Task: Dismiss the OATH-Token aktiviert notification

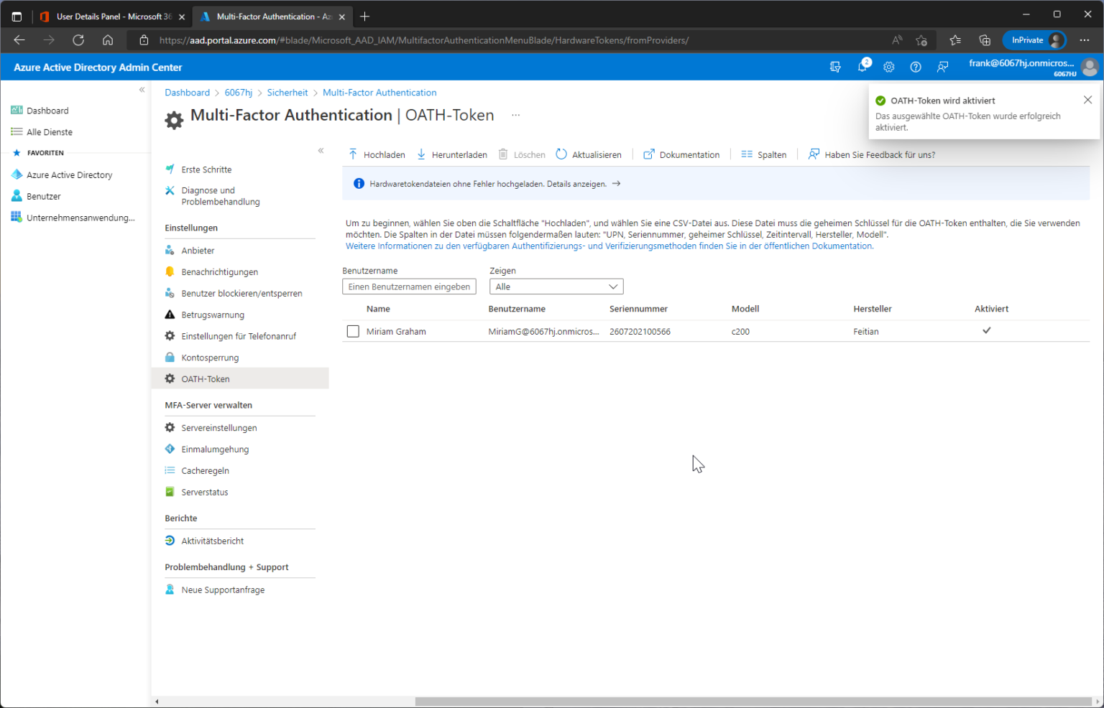Action: (x=1087, y=100)
